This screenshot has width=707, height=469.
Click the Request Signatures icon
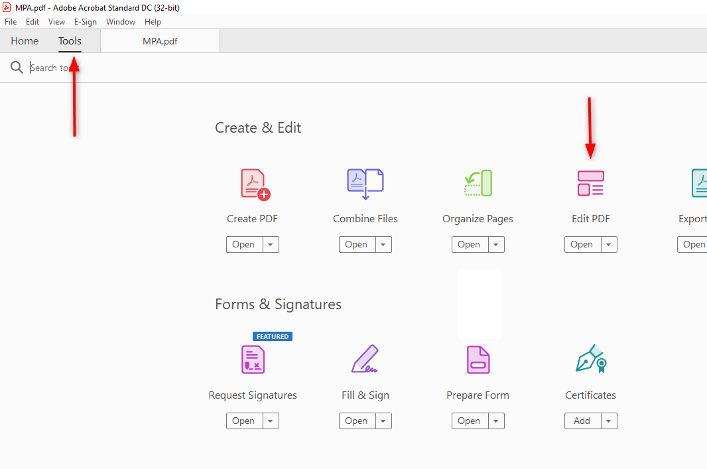coord(253,360)
